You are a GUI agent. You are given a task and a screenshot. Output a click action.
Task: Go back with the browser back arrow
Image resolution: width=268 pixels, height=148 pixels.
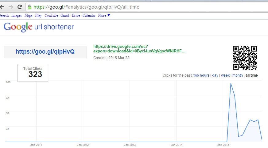pos(2,7)
